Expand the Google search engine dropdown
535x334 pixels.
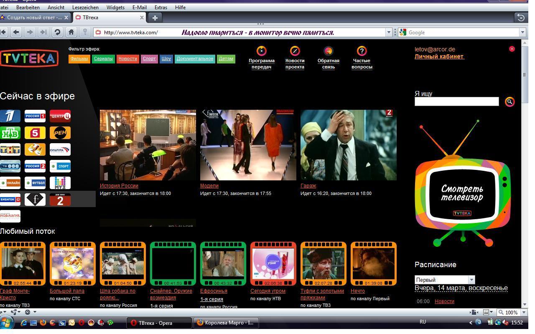pyautogui.click(x=522, y=32)
